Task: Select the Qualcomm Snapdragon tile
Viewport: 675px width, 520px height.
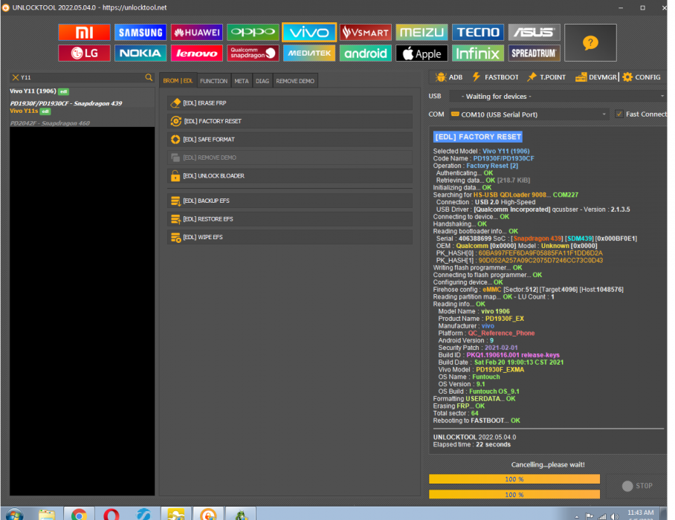Action: (x=253, y=53)
